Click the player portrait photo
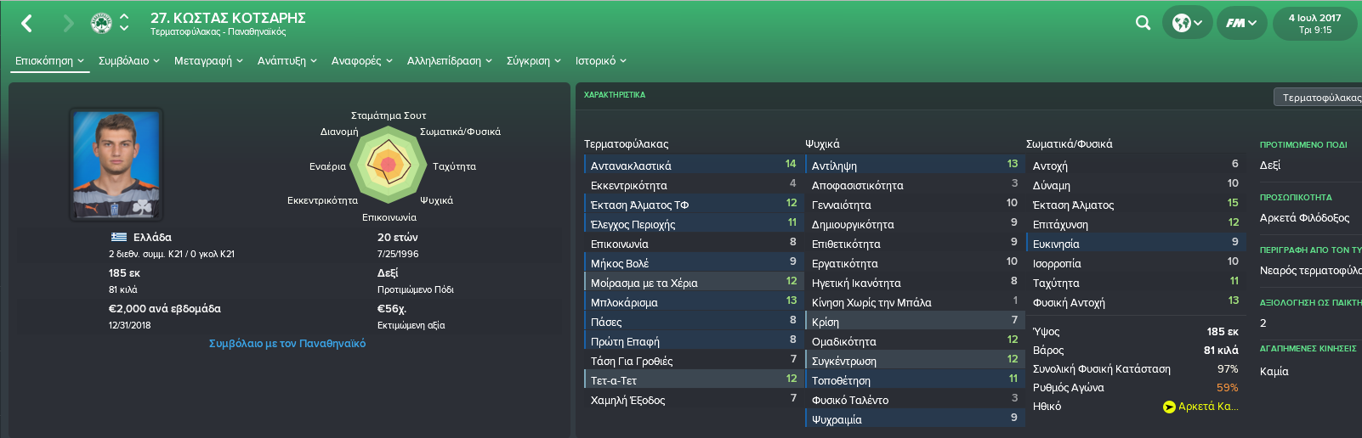Viewport: 1362px width, 438px height. click(116, 164)
